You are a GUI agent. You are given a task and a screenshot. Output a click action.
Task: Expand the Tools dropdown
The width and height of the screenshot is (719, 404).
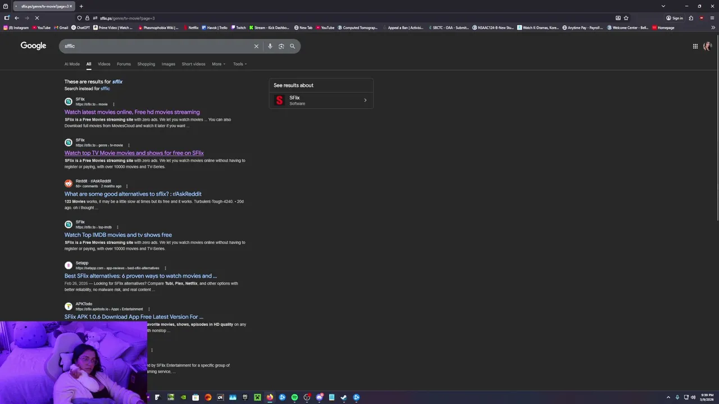click(240, 64)
